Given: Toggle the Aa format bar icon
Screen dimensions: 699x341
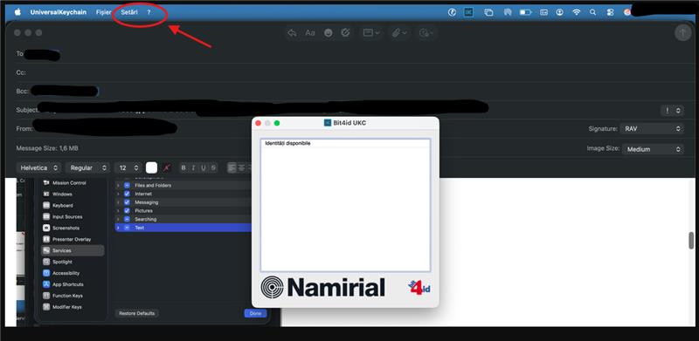Looking at the screenshot, I should click(x=310, y=33).
